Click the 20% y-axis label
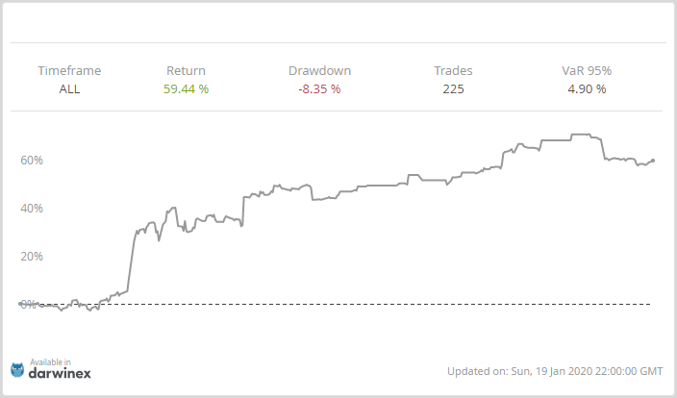The width and height of the screenshot is (677, 398). (x=32, y=256)
